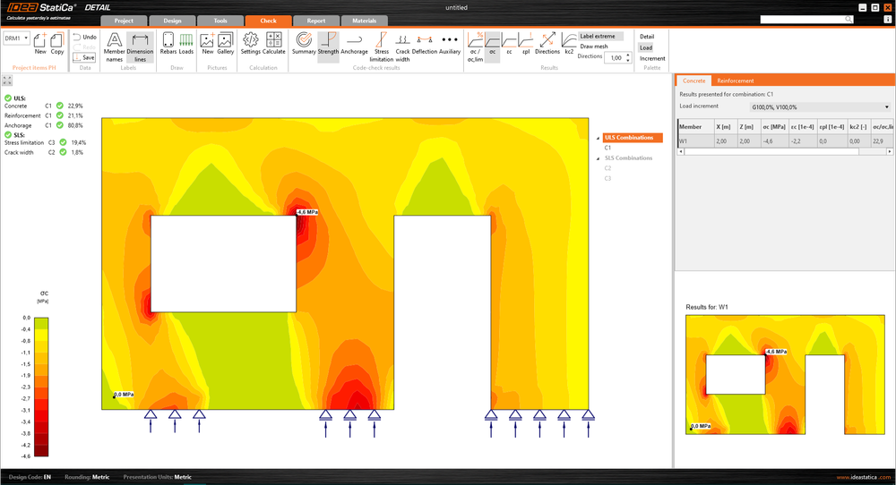
Task: Adjust the Directions value stepper
Action: point(628,57)
